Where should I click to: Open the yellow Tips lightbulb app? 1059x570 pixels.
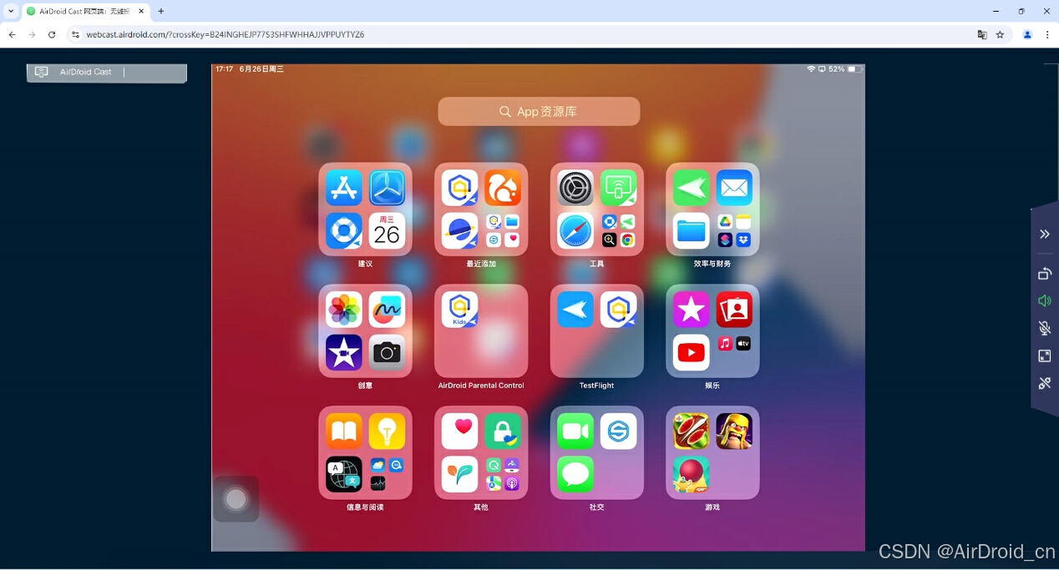point(387,431)
